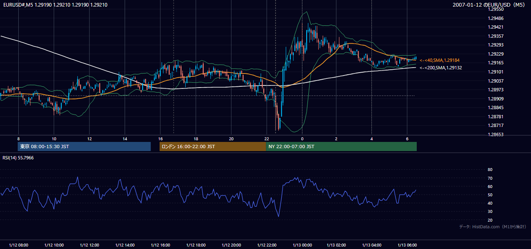Click the white <-<200,SMA,1.29132 label
The width and height of the screenshot is (531, 249).
pyautogui.click(x=441, y=68)
